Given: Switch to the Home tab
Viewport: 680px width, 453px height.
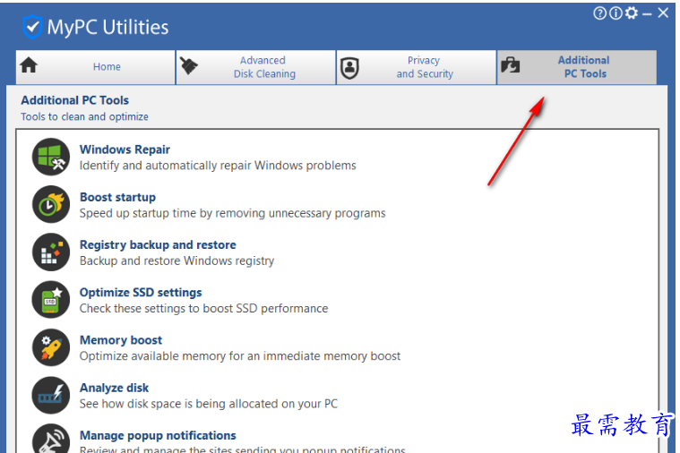Looking at the screenshot, I should coord(95,67).
